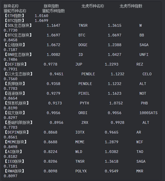This screenshot has width=165, height=181.
Task: Select DOGE in the 公链版块 row
Action: tap(83, 45)
